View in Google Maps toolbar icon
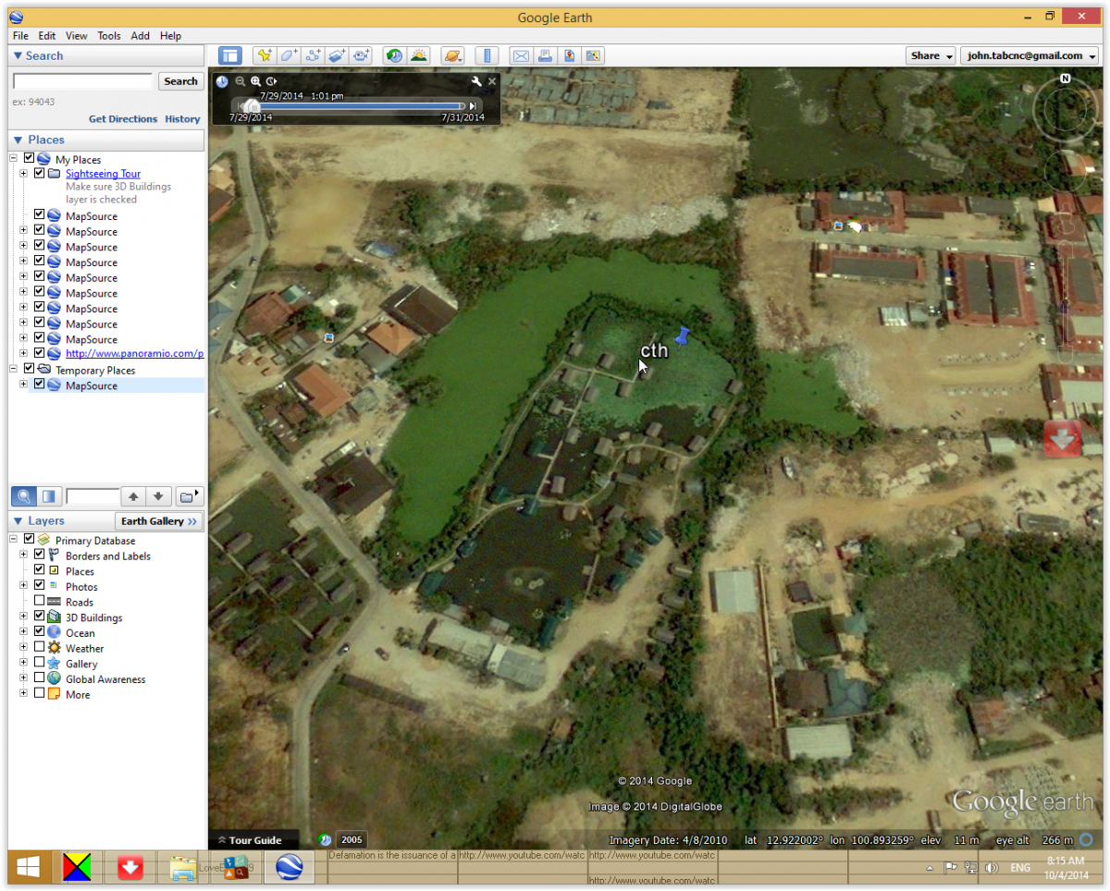Viewport: 1110px width, 891px height. pos(593,55)
